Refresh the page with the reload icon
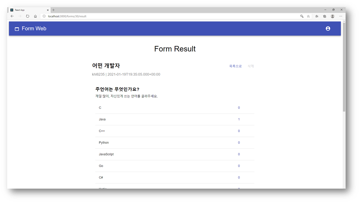The image size is (360, 203). pyautogui.click(x=27, y=16)
